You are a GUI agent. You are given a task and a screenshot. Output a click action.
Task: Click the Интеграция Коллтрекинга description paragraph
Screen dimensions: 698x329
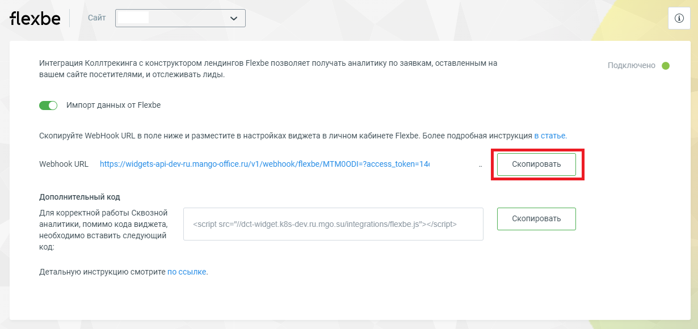[268, 69]
